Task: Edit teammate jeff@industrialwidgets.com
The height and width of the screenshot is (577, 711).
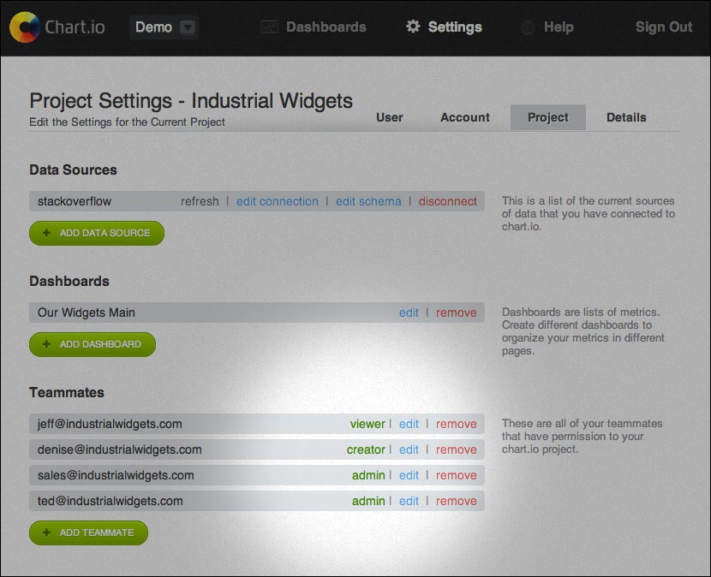Action: tap(409, 424)
